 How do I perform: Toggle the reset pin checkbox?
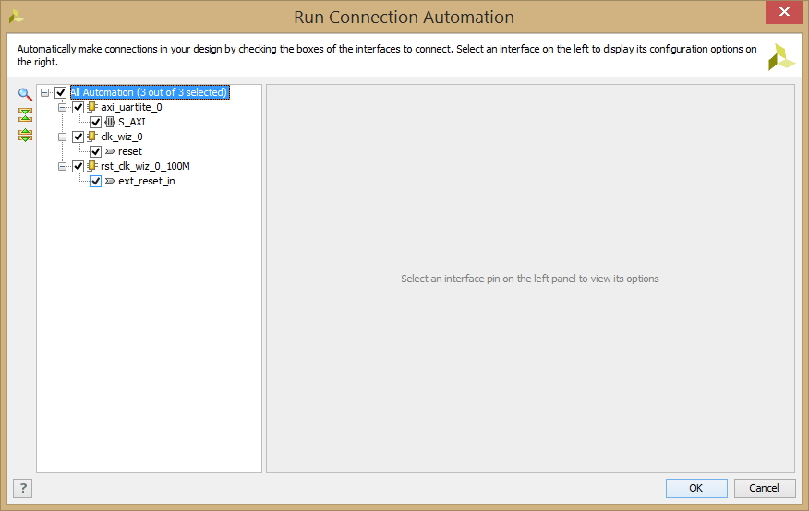pos(95,151)
